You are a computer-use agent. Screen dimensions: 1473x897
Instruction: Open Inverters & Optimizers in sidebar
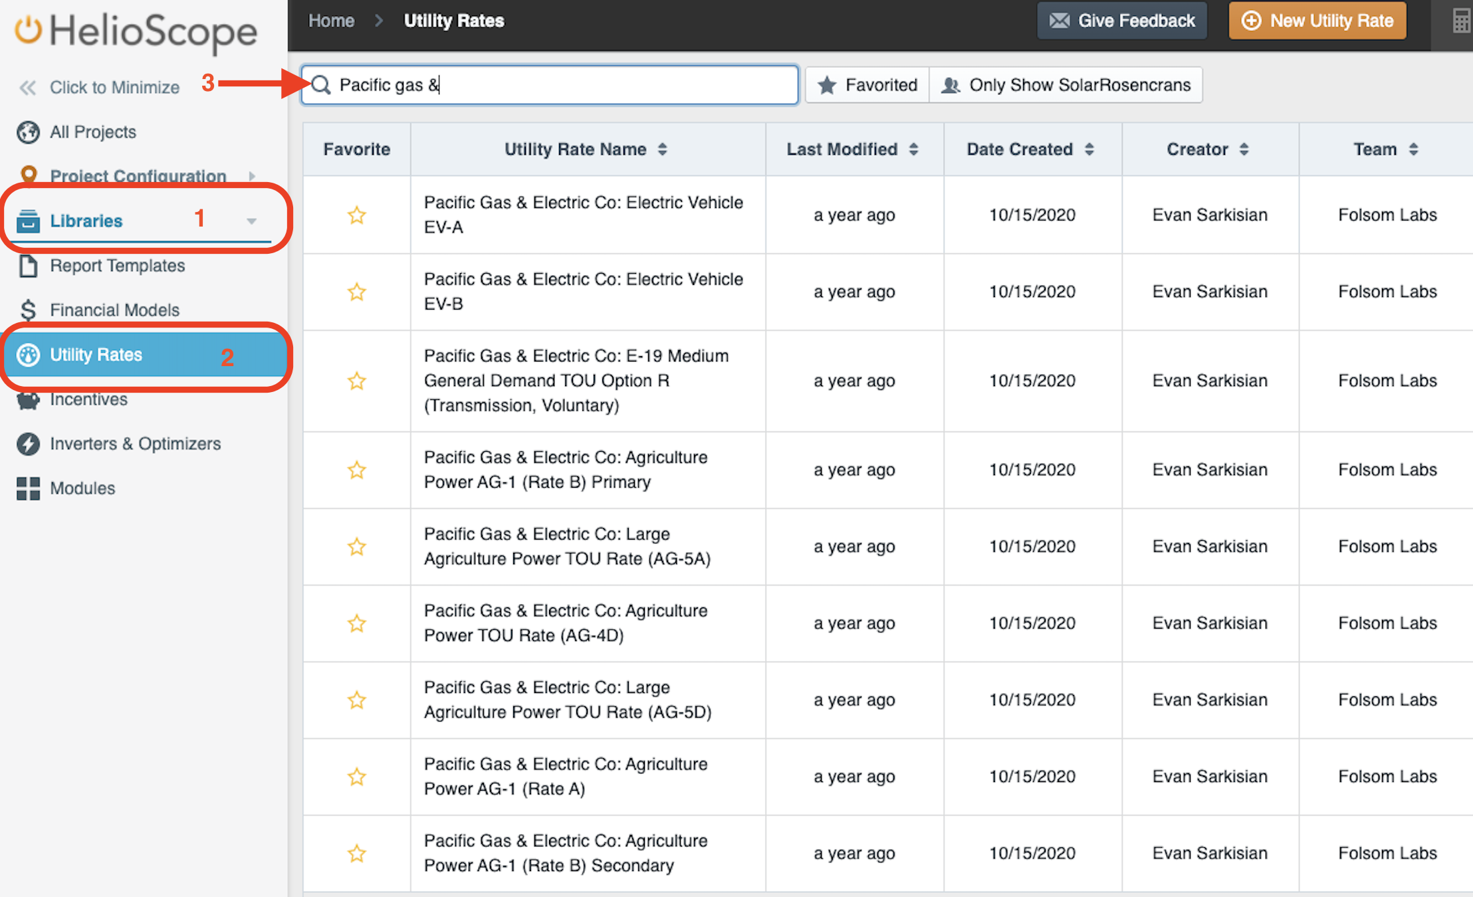pos(136,444)
